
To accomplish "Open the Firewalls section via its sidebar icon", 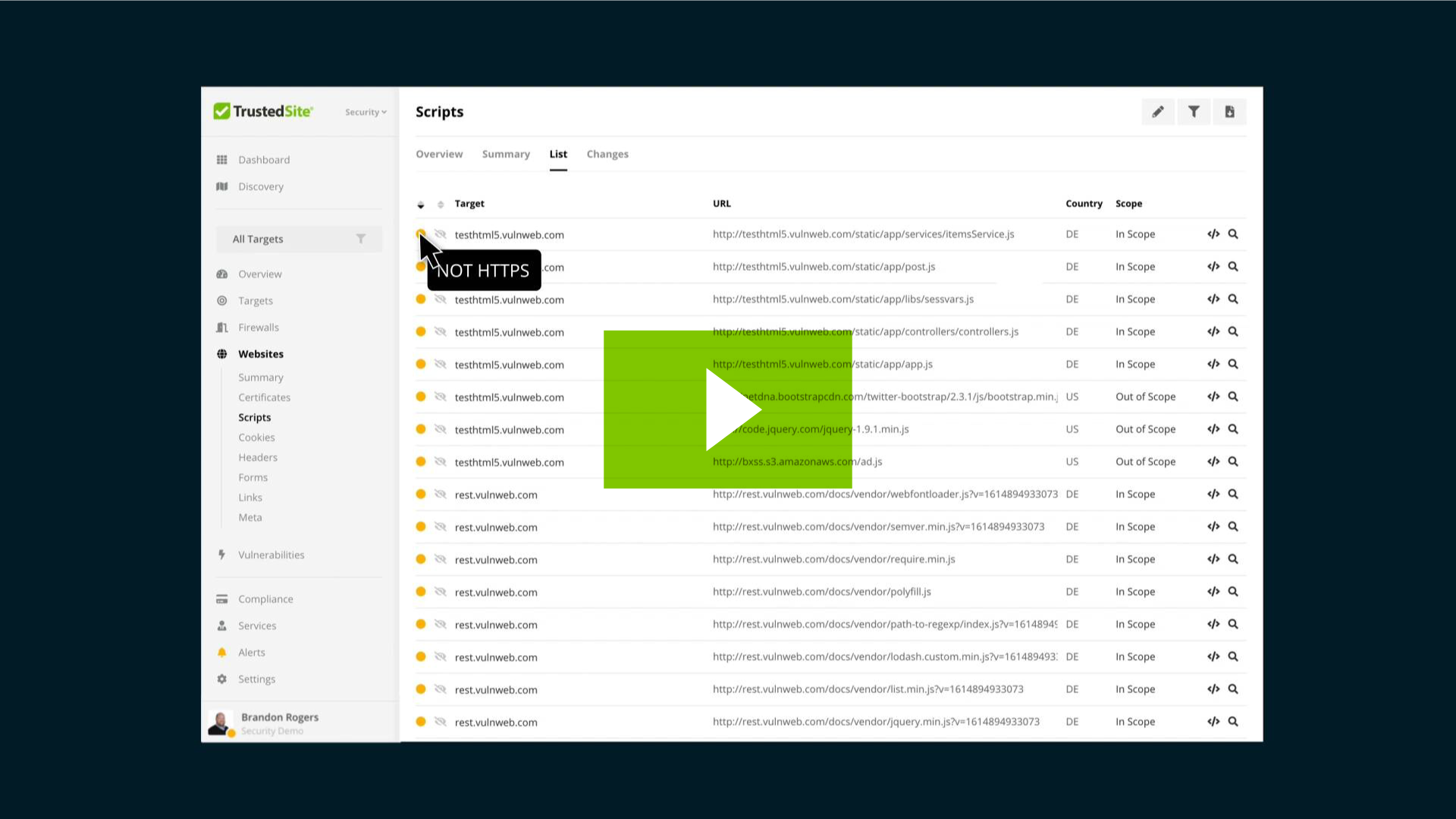I will click(221, 327).
